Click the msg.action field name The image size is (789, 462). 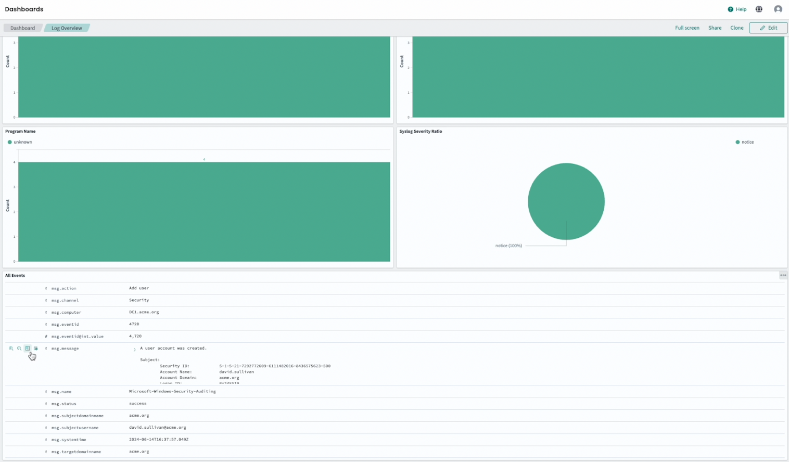pos(64,288)
